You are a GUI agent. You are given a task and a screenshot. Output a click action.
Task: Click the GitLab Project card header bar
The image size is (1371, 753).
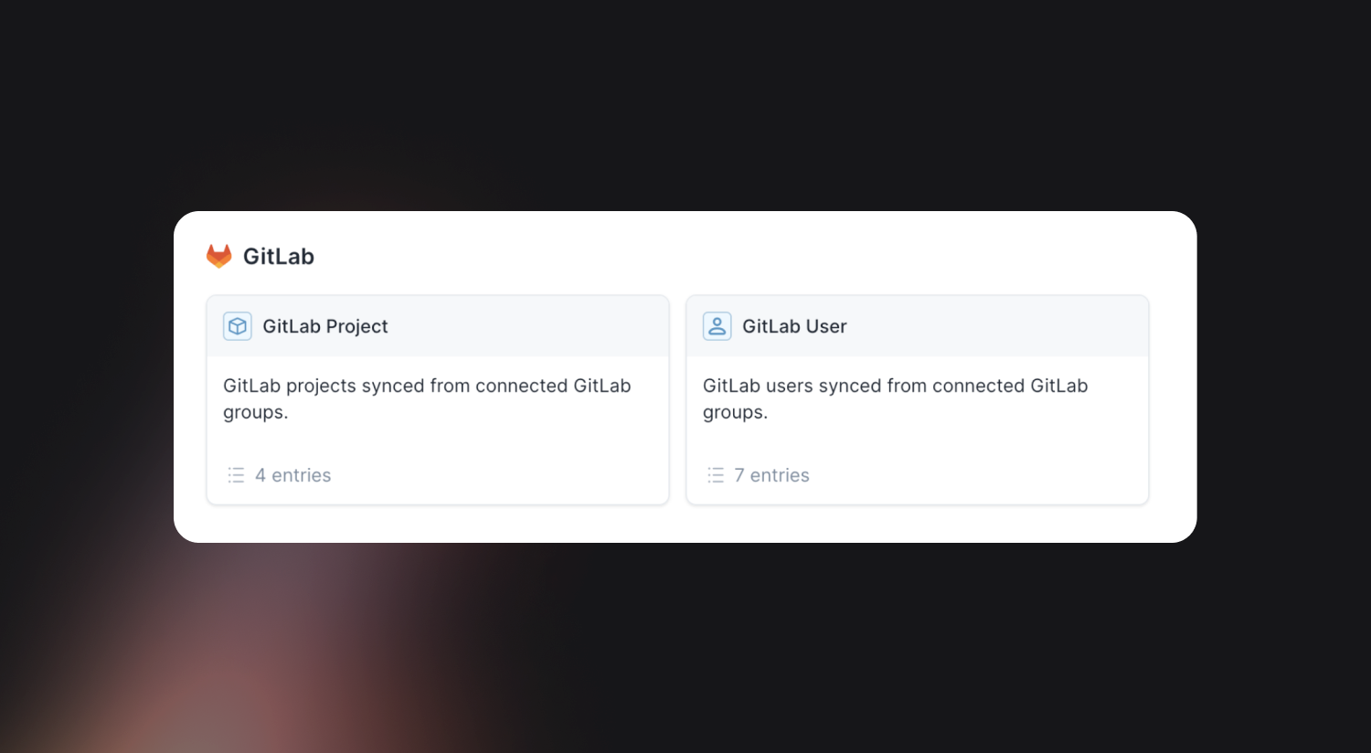click(438, 326)
